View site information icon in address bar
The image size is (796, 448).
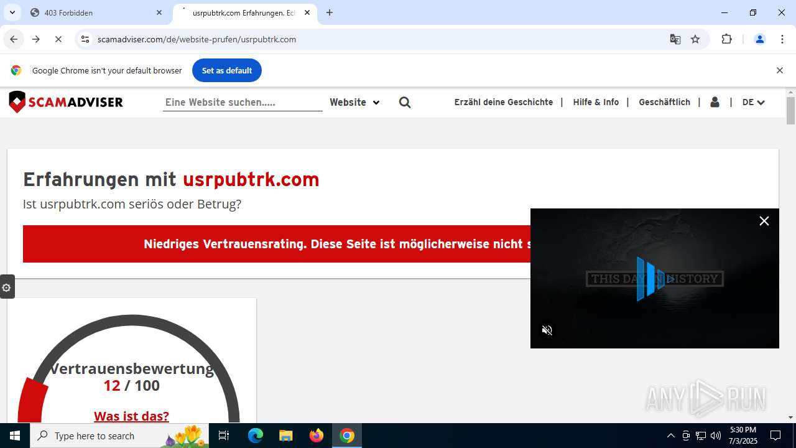tap(85, 39)
